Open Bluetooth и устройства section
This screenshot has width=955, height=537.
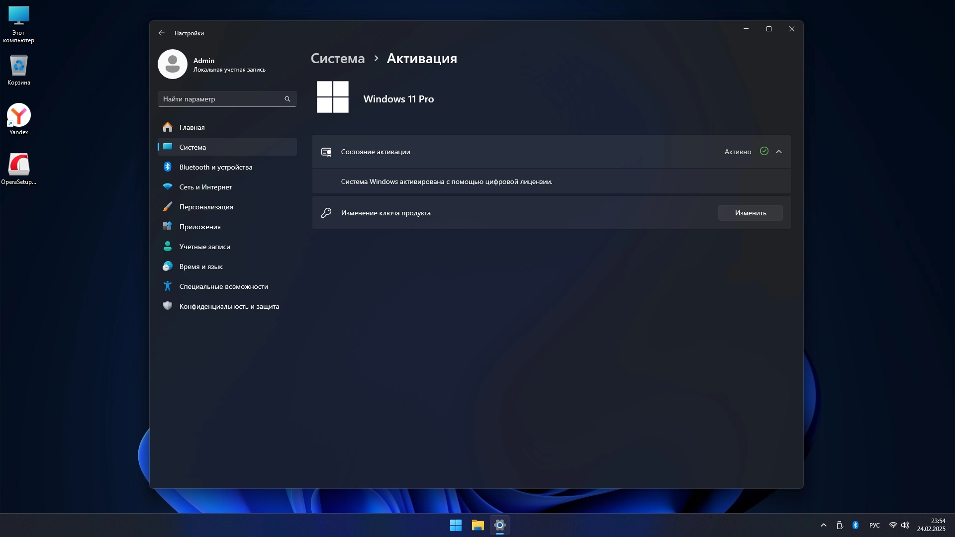pyautogui.click(x=215, y=167)
